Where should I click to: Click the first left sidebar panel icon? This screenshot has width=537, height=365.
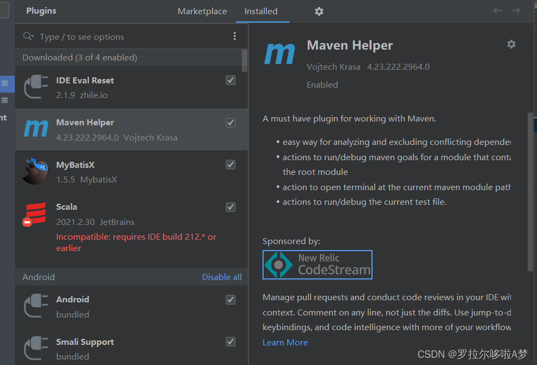click(5, 83)
